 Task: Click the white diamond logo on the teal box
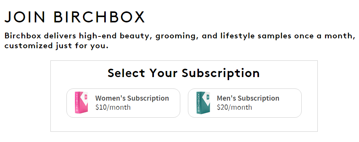pyautogui.click(x=206, y=99)
